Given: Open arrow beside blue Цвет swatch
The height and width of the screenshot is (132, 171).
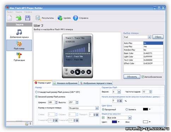Looking at the screenshot, I should point(119,122).
